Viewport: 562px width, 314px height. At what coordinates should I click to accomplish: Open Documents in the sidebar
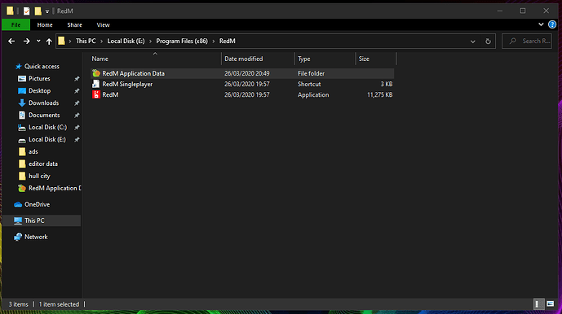coord(44,115)
